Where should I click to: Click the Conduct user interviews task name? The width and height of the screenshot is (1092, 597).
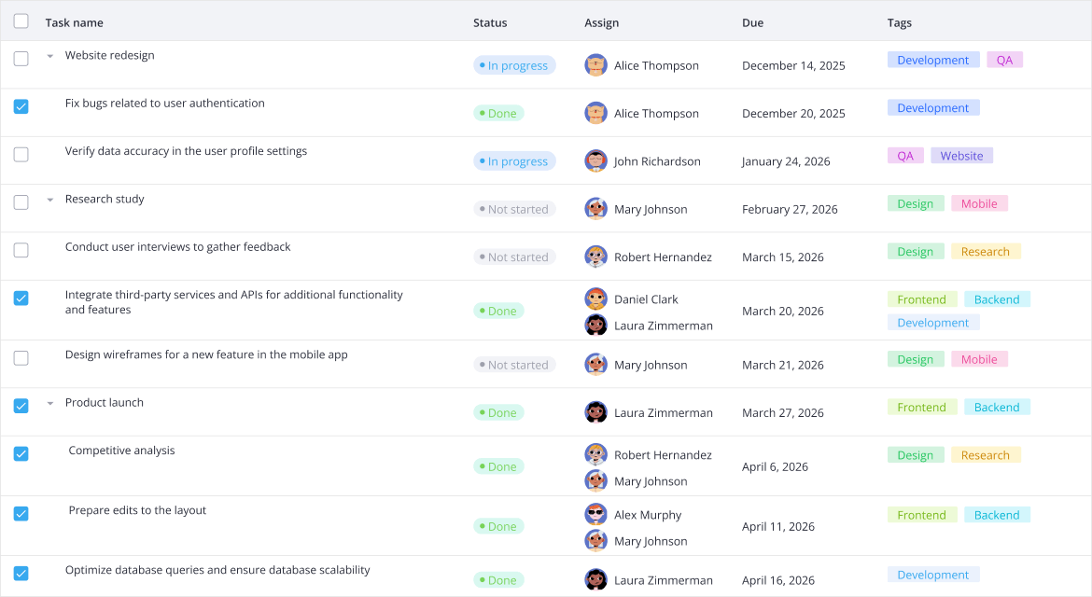[177, 245]
